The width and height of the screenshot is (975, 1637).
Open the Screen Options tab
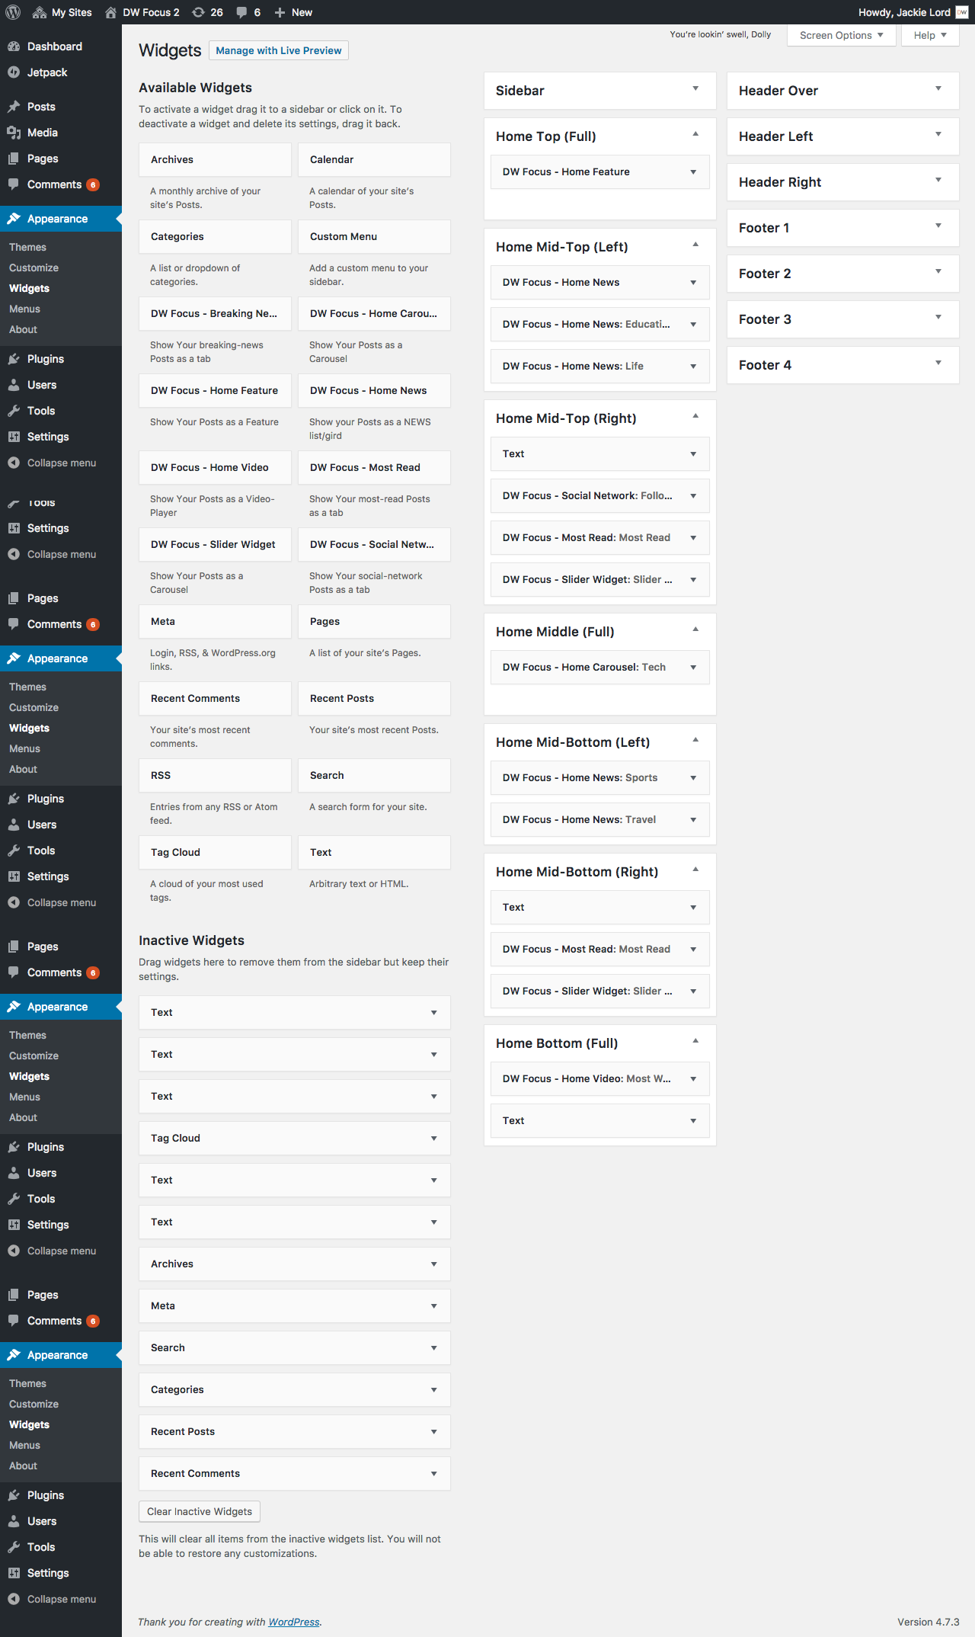pyautogui.click(x=842, y=35)
